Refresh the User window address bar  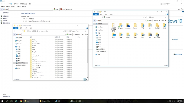pos(146,17)
